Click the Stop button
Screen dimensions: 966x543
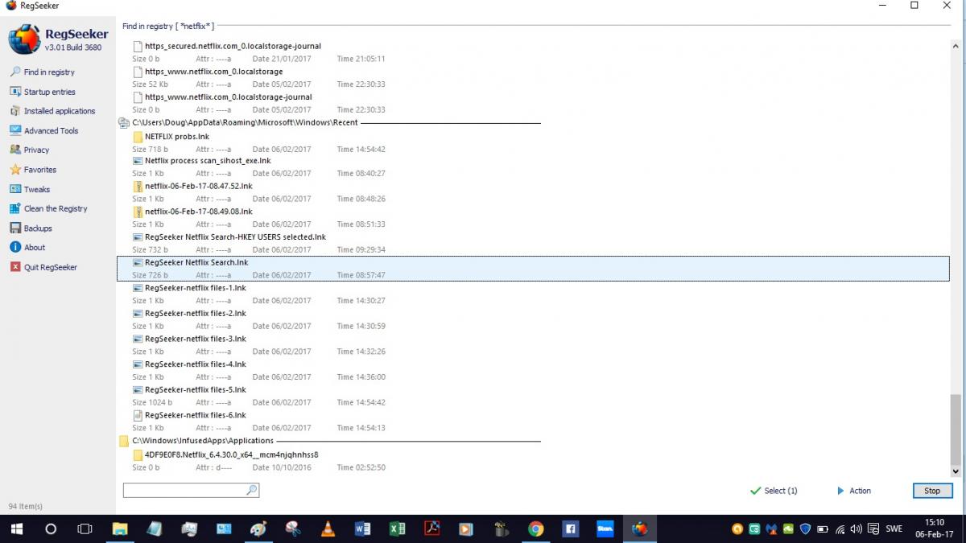[x=932, y=491]
